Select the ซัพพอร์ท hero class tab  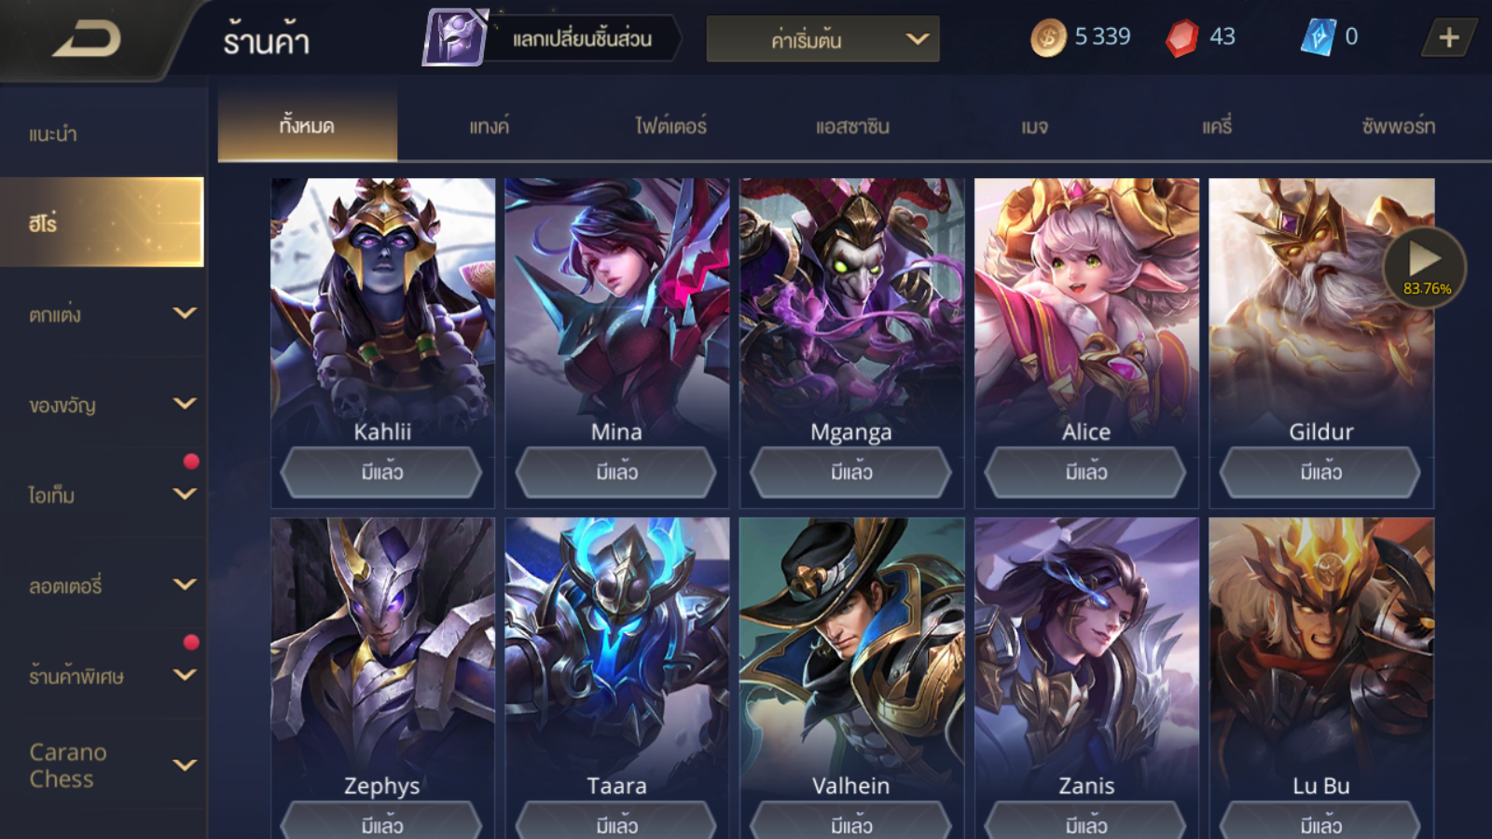coord(1398,126)
